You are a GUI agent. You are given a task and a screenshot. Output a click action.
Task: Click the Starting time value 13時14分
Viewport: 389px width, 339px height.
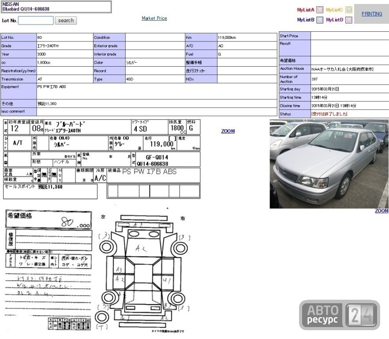tap(319, 98)
